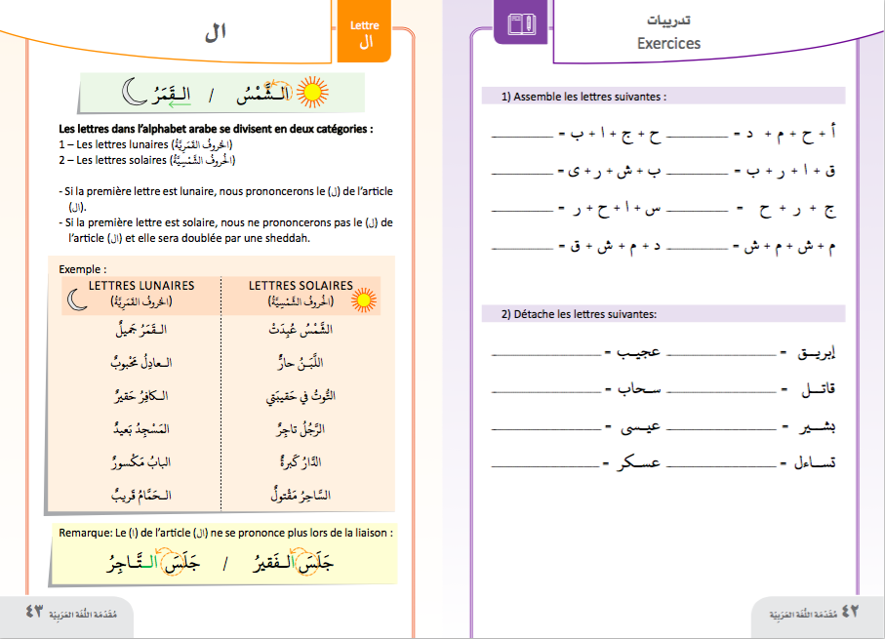Click the lunar example 'الحمام قريب'
Image resolution: width=885 pixels, height=639 pixels.
point(141,495)
